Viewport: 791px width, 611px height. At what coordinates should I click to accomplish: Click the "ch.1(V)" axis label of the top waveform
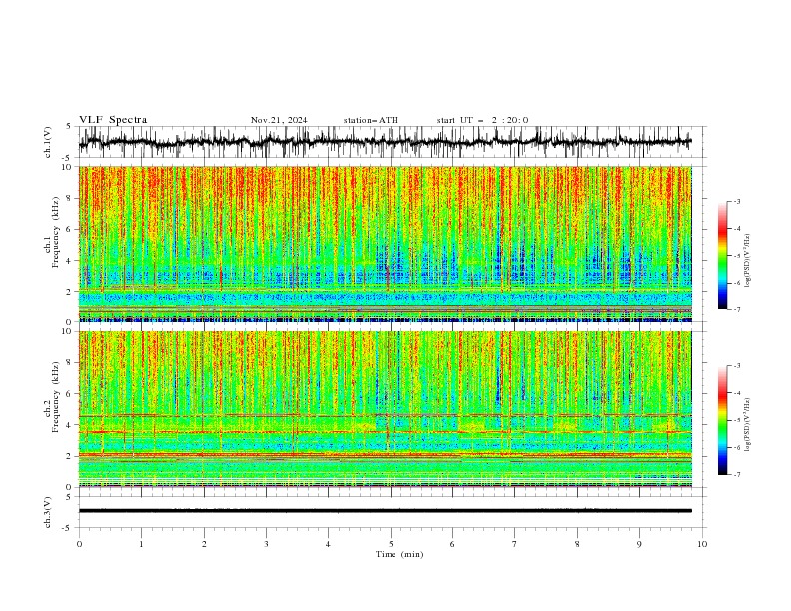(47, 142)
